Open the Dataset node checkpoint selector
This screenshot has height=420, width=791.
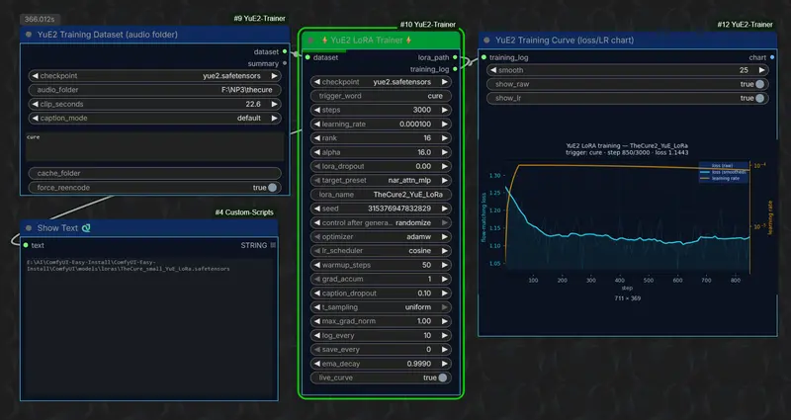(155, 76)
